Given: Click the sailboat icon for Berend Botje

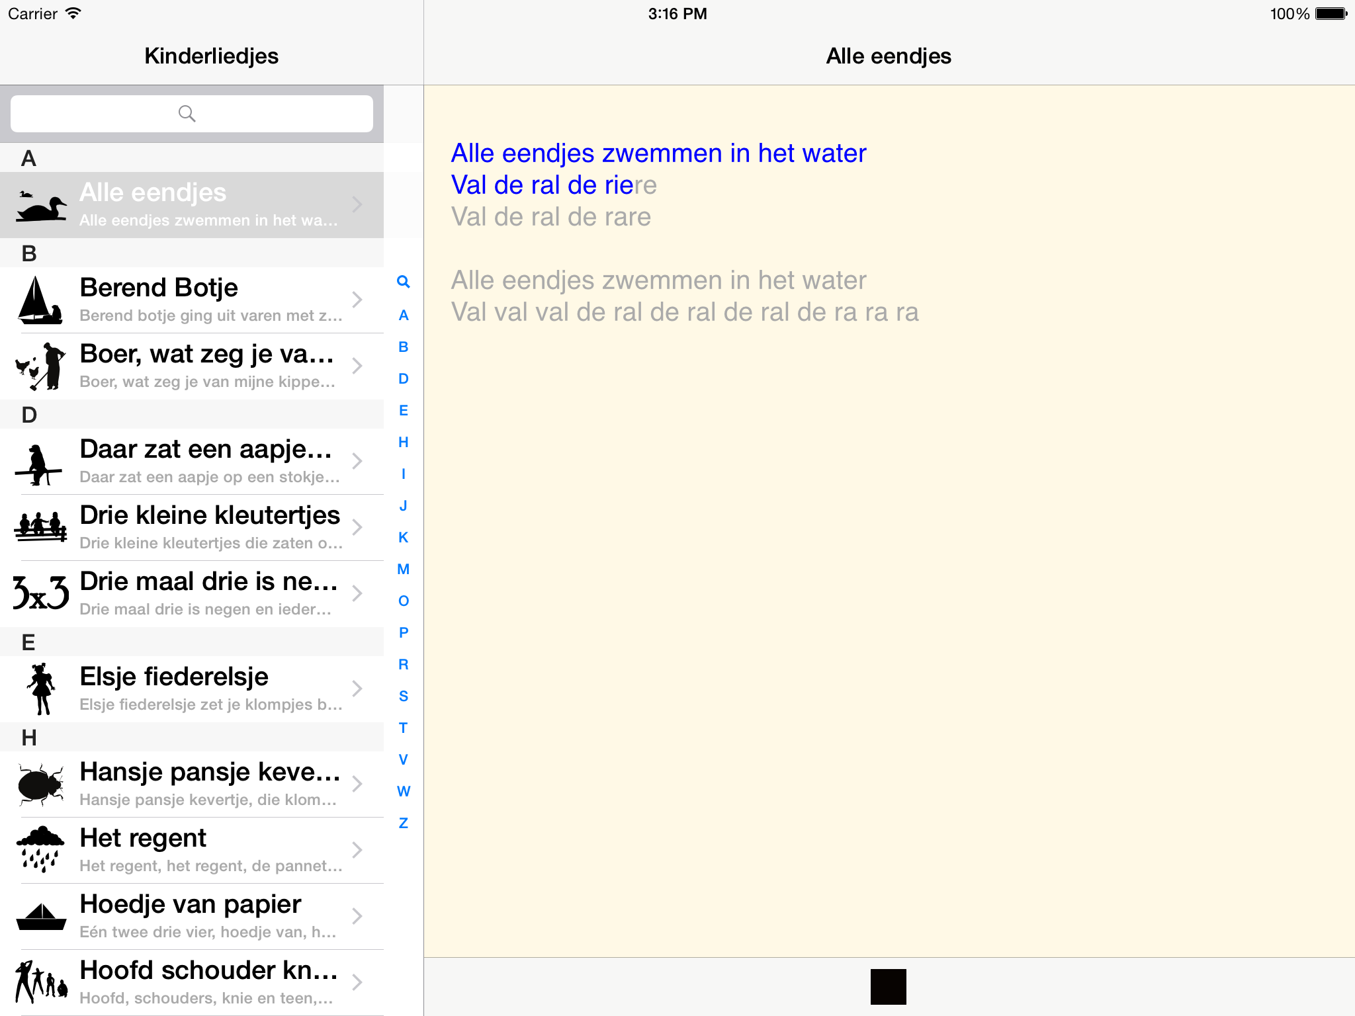Looking at the screenshot, I should (x=41, y=300).
